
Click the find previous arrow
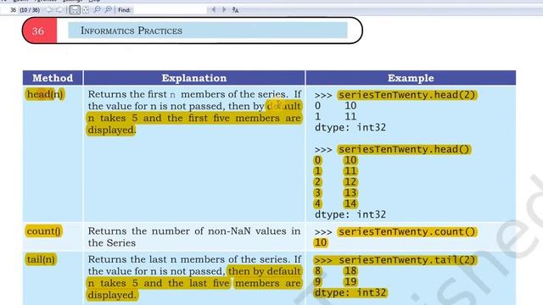coord(214,9)
